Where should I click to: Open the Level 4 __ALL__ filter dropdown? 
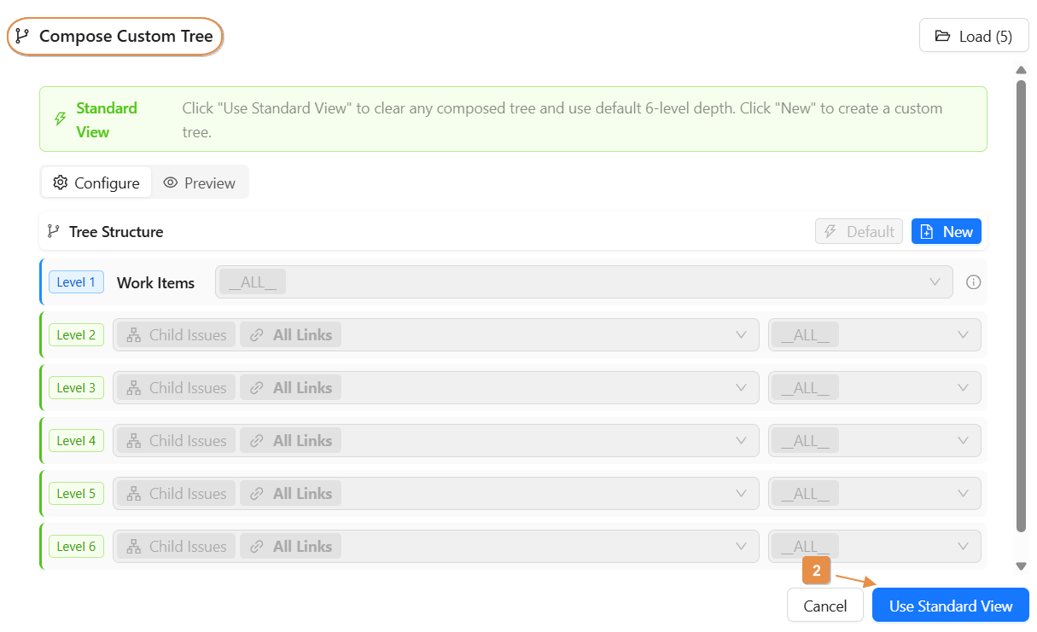963,441
